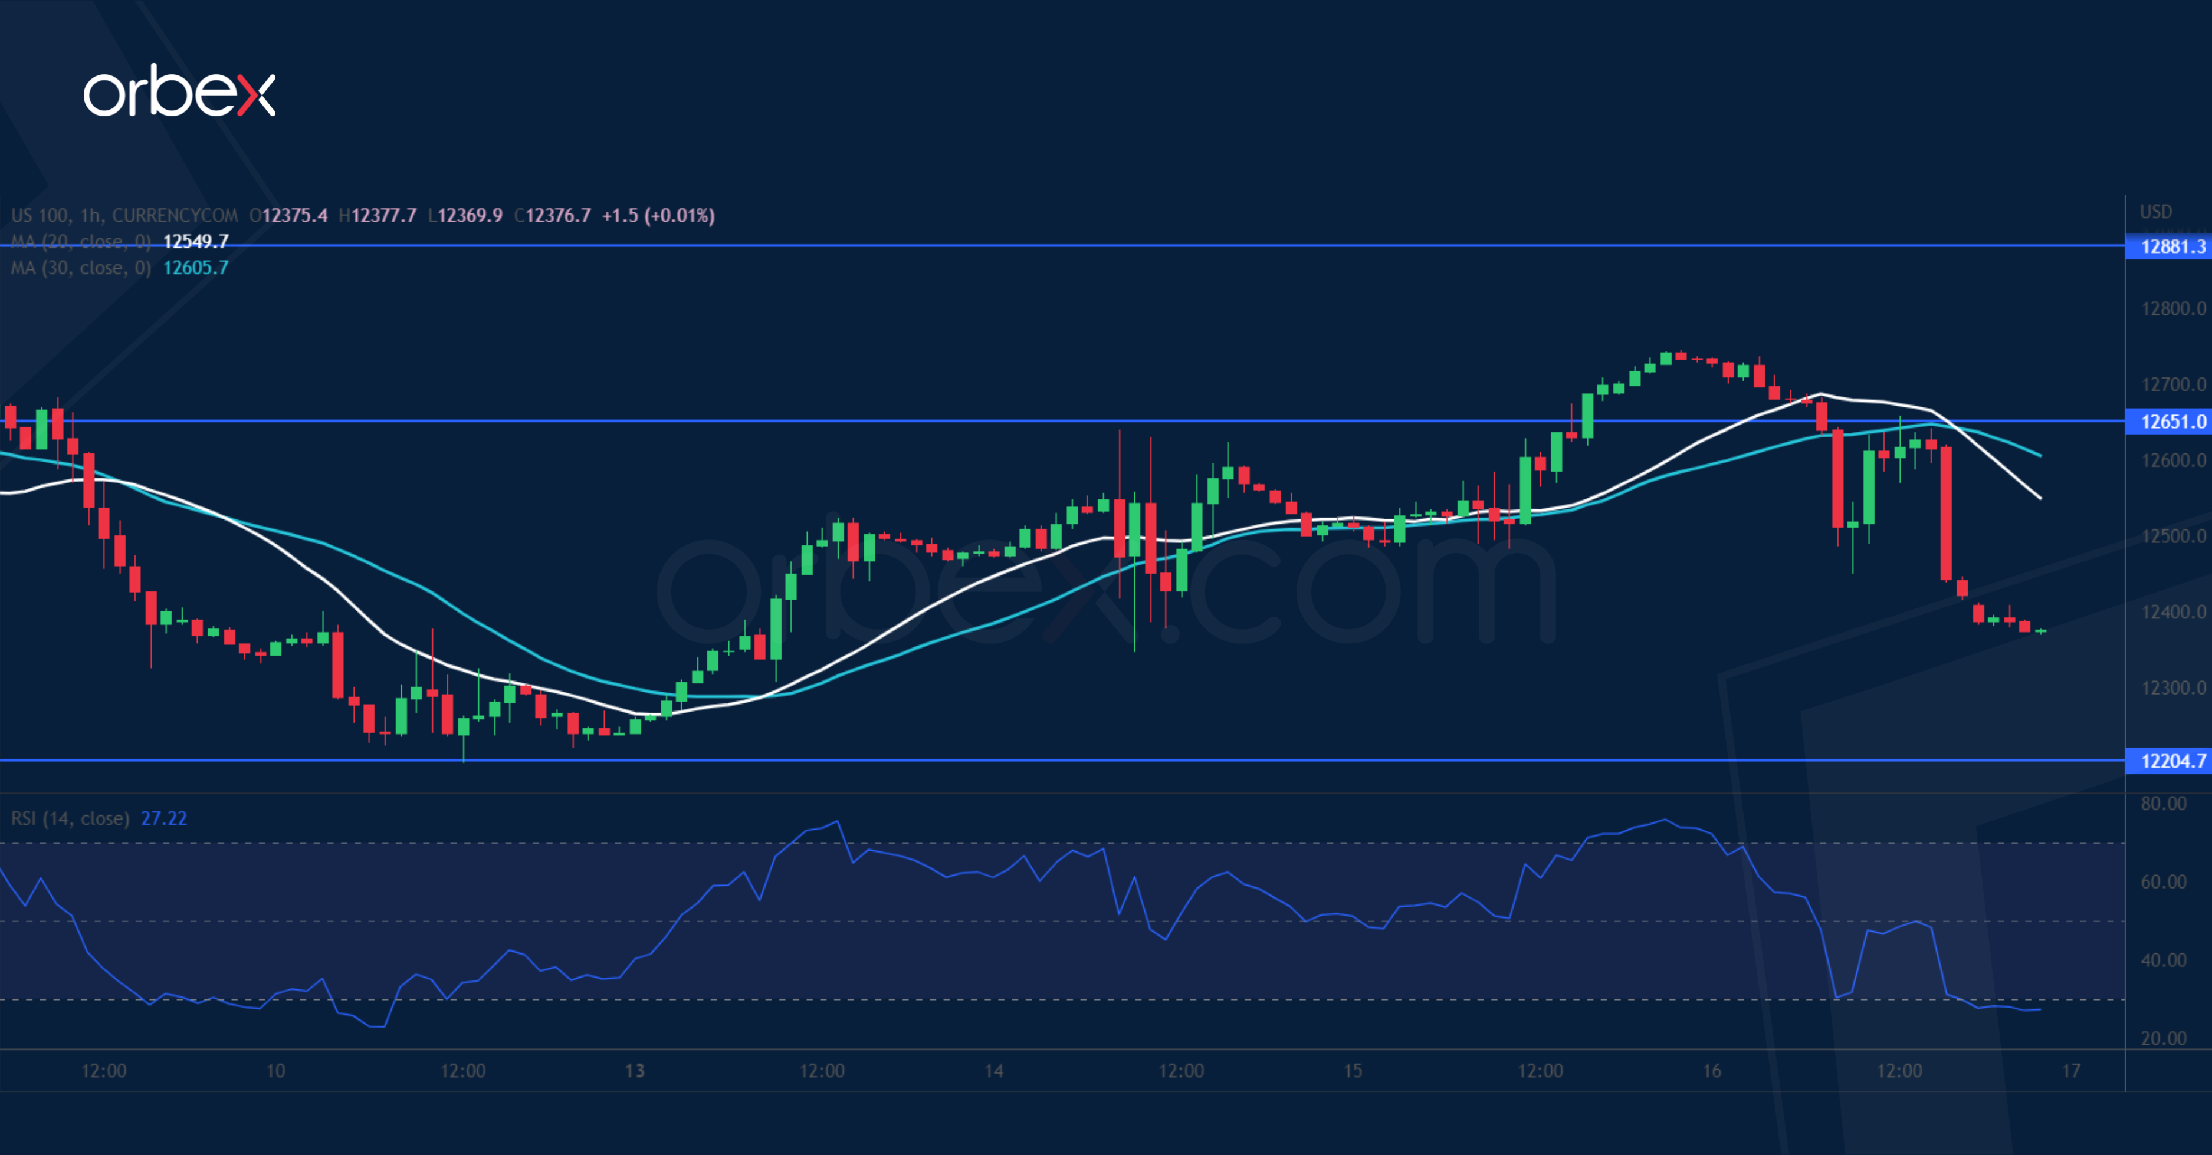Click the Orbex logo
This screenshot has width=2212, height=1155.
click(179, 91)
